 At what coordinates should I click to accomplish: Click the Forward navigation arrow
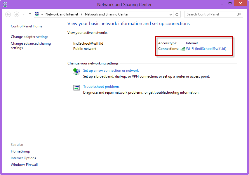click(16, 15)
